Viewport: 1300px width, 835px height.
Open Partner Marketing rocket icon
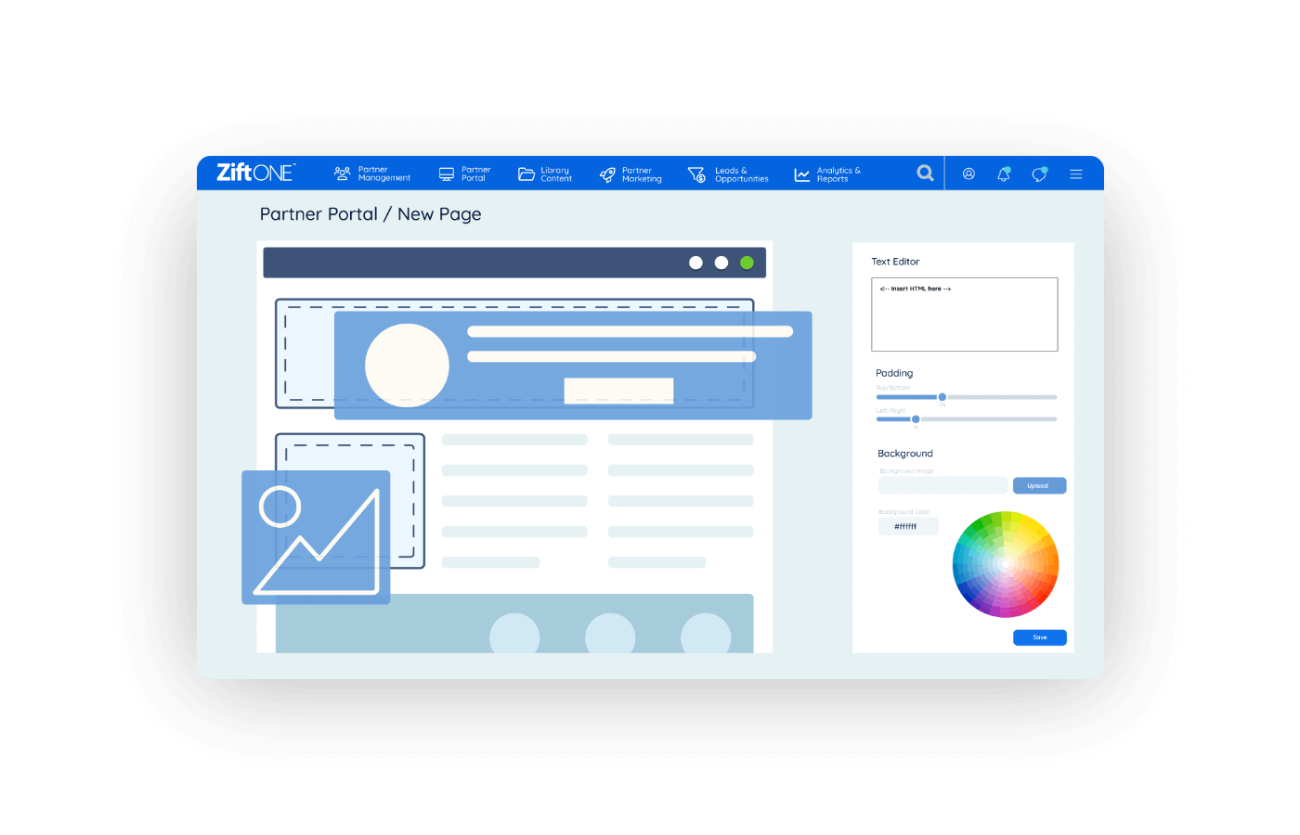[605, 173]
